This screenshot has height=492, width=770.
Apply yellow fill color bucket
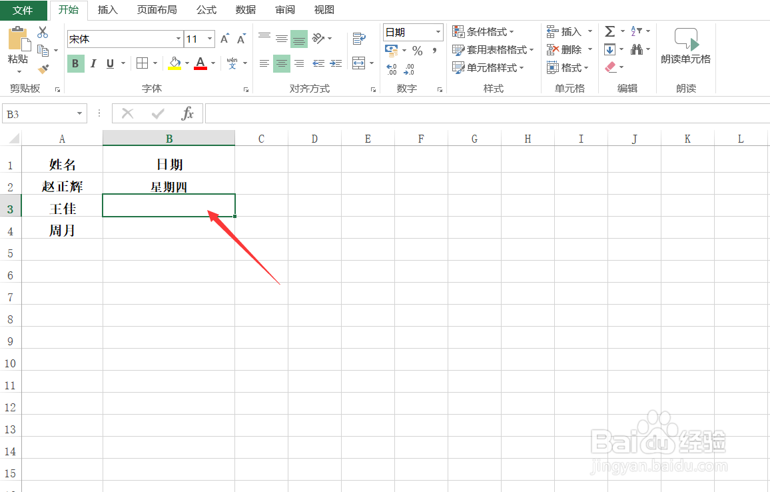pos(175,63)
